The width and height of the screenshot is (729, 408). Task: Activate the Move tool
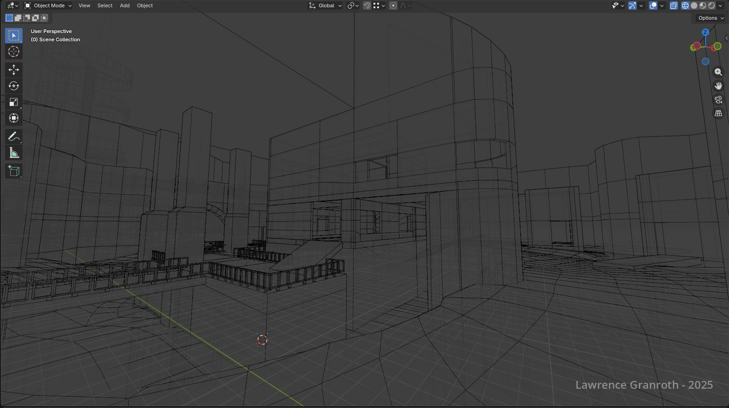coord(14,70)
